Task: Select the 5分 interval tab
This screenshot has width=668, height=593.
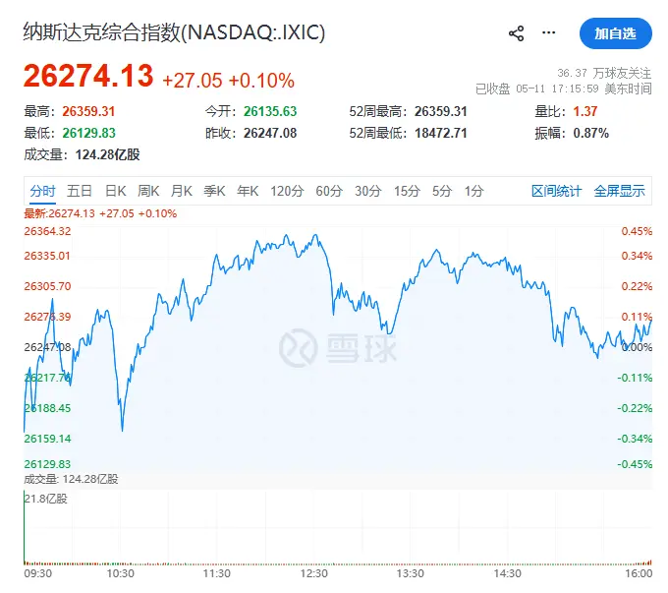Action: pos(441,191)
